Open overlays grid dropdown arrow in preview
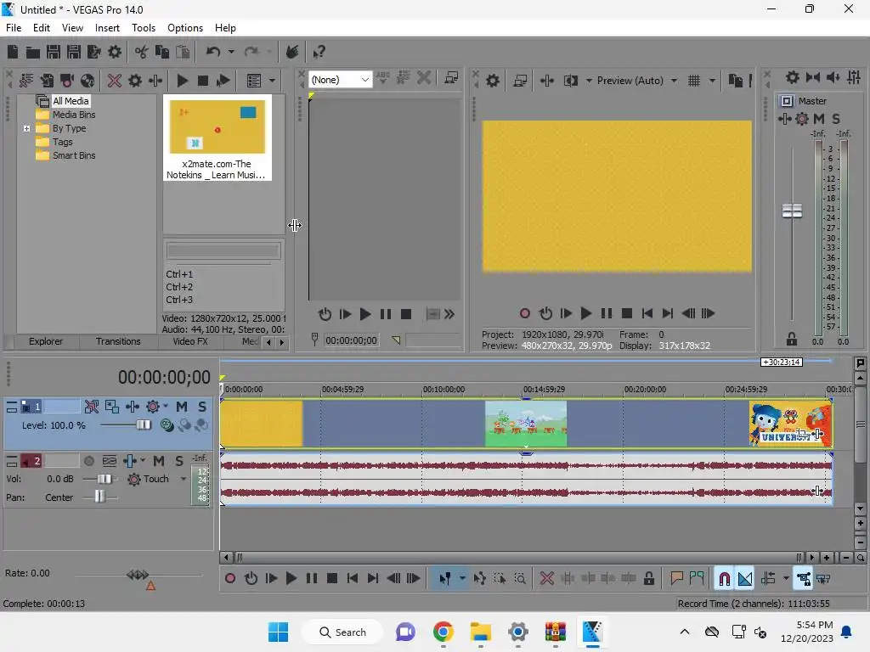The height and width of the screenshot is (652, 870). [x=713, y=81]
